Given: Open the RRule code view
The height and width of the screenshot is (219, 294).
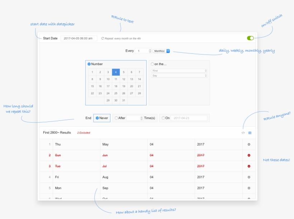Looking at the screenshot, I should [243, 132].
